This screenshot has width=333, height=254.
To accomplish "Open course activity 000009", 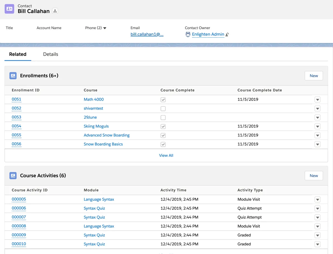I will pyautogui.click(x=19, y=235).
